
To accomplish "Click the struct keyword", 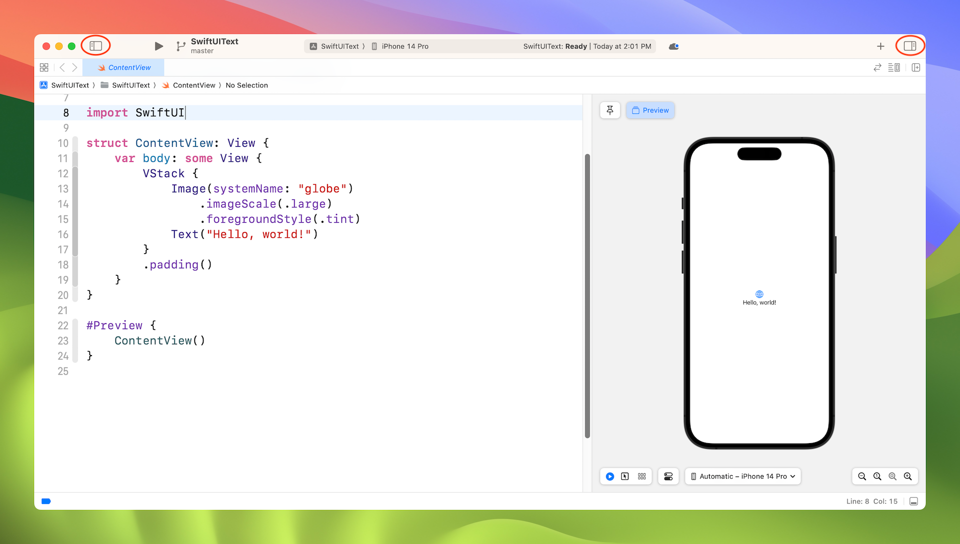I will click(107, 143).
